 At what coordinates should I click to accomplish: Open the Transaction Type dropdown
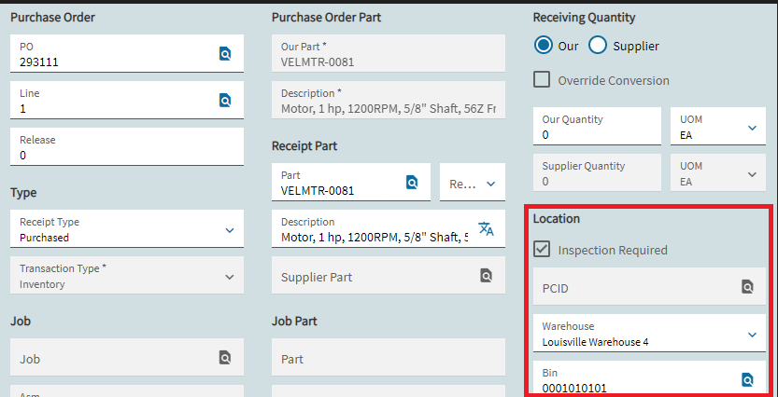pyautogui.click(x=230, y=276)
